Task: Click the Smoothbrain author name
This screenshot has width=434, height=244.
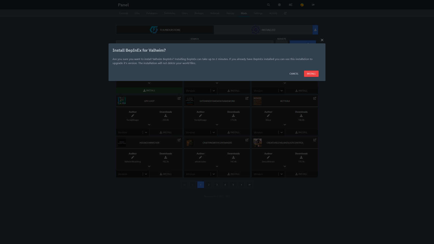Action: (268, 162)
